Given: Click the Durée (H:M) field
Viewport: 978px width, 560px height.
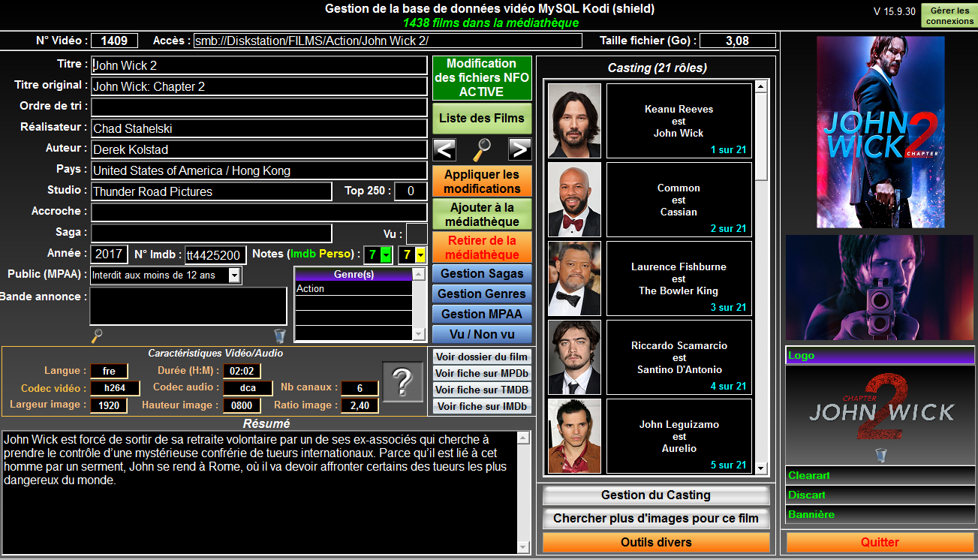Looking at the screenshot, I should pyautogui.click(x=242, y=371).
